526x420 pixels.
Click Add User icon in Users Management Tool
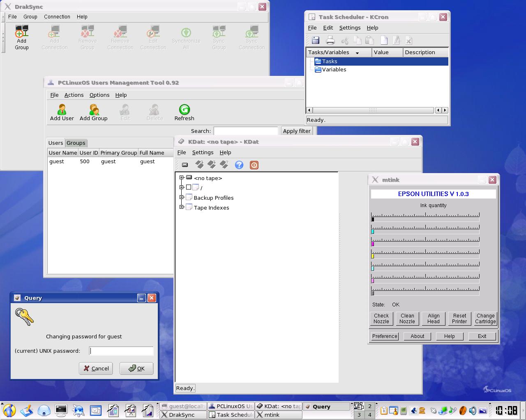tap(62, 110)
